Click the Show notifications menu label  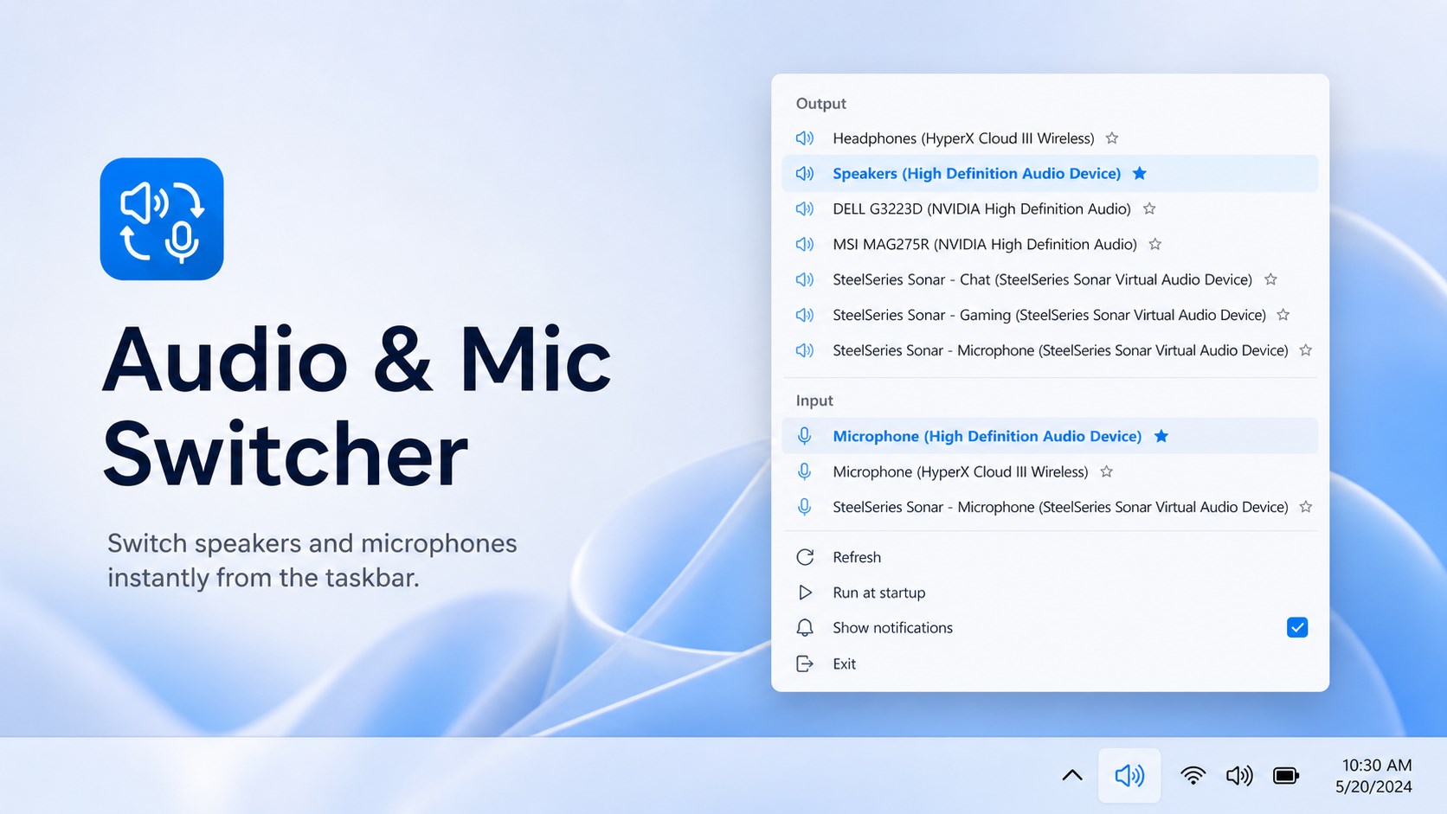[892, 628]
